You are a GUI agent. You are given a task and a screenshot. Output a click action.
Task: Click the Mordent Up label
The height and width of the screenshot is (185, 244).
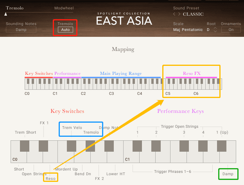point(66,169)
